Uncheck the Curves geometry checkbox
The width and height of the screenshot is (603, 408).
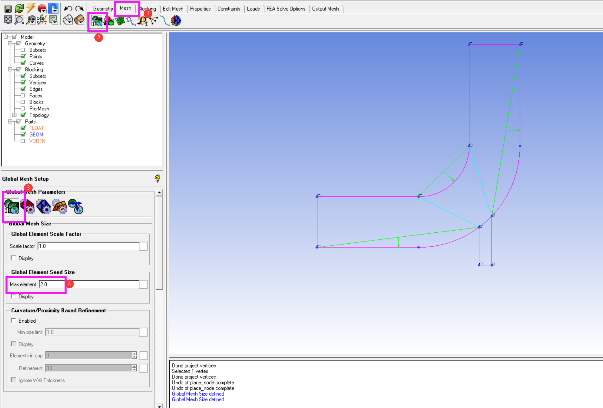pyautogui.click(x=23, y=63)
